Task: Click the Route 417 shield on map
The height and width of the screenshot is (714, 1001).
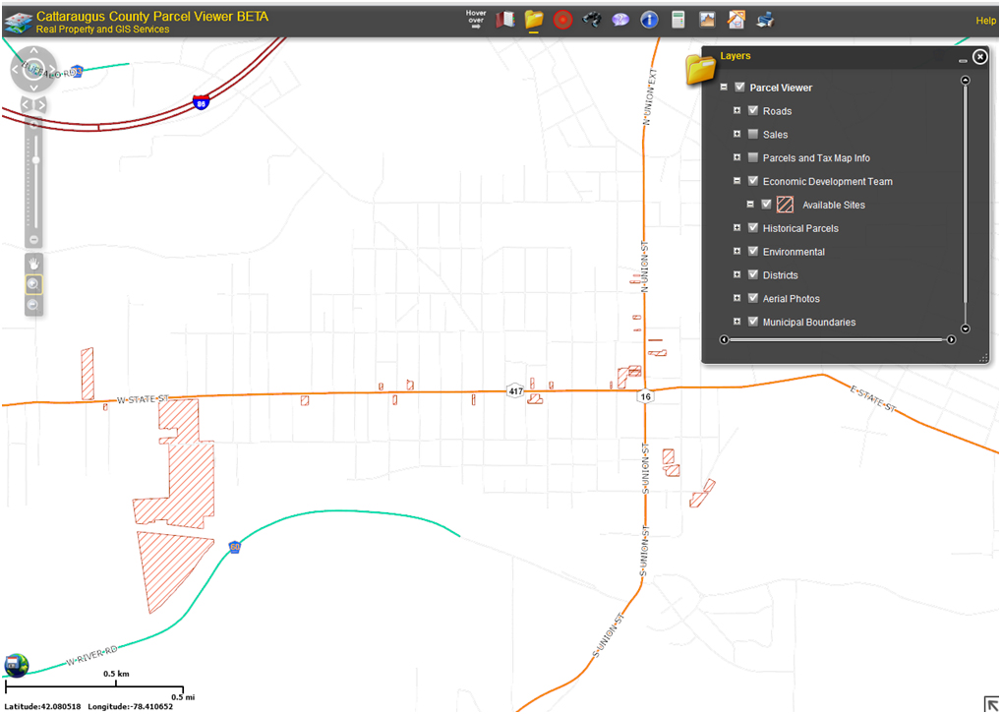Action: (x=515, y=390)
